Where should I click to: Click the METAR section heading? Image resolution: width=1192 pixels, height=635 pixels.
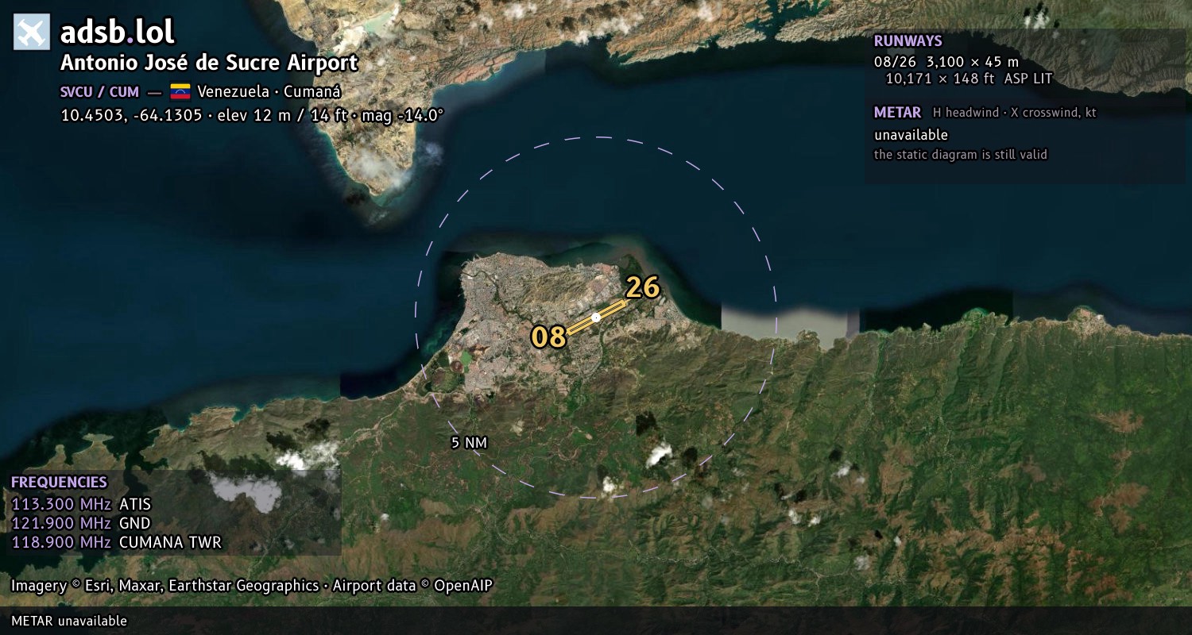(898, 113)
